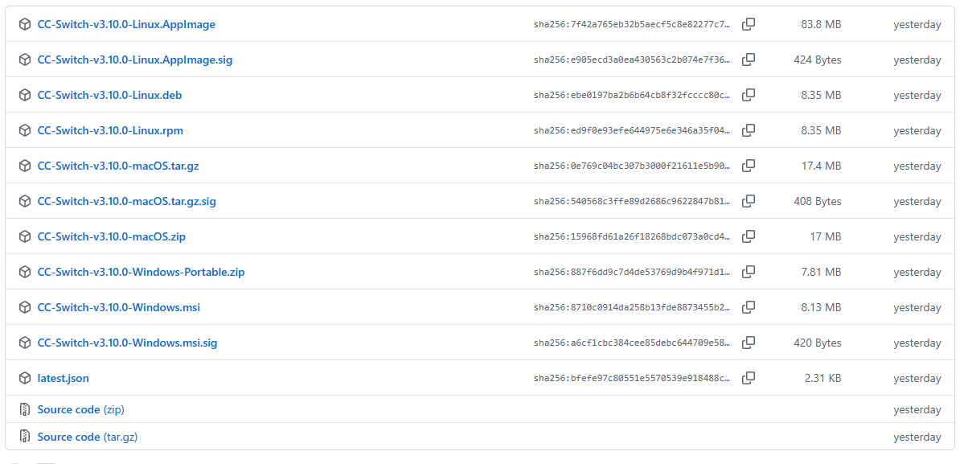
Task: Copy the latest.json checksum
Action: [748, 378]
